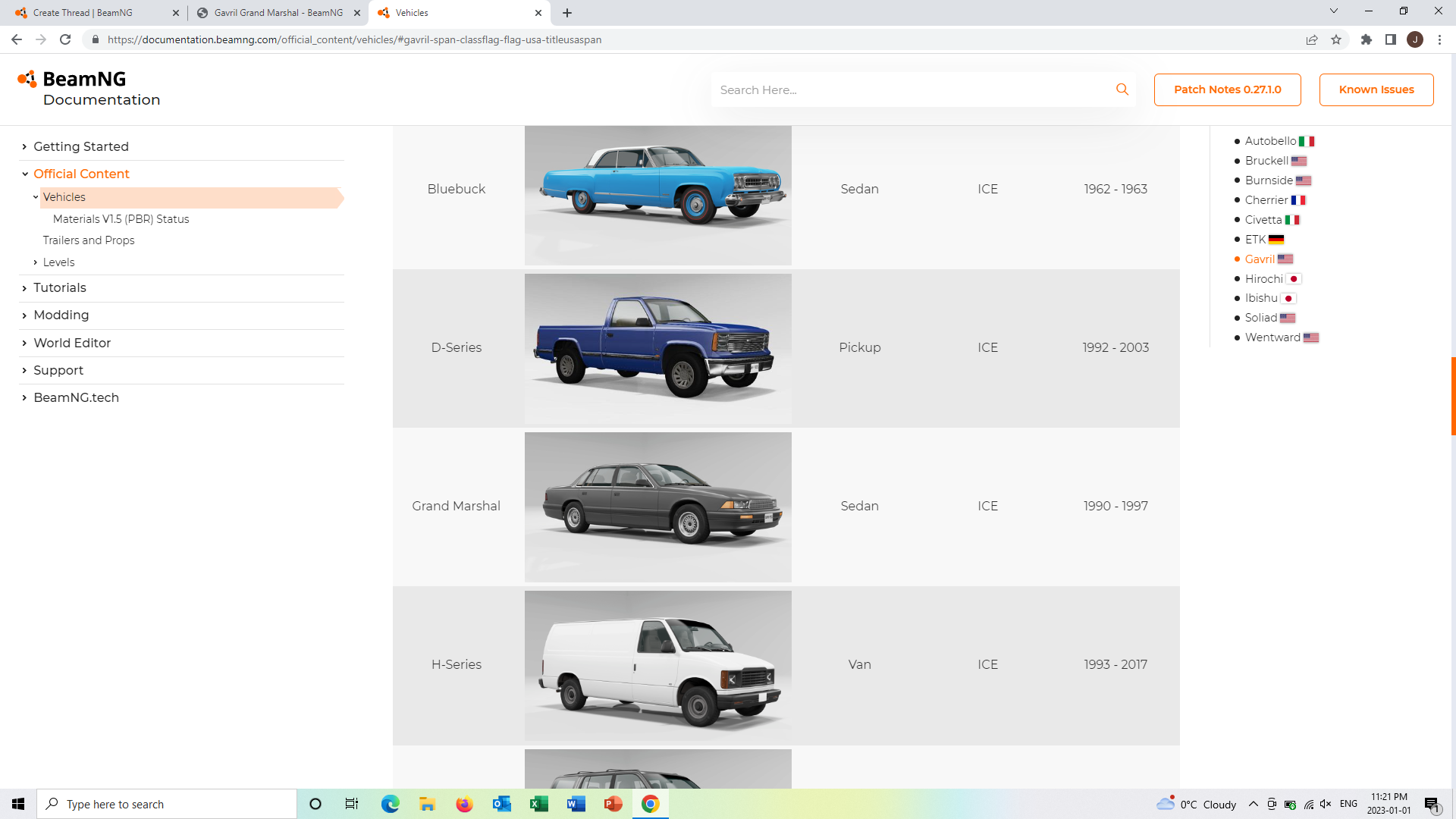Reload the page with refresh icon
Viewport: 1456px width, 819px height.
pyautogui.click(x=65, y=39)
